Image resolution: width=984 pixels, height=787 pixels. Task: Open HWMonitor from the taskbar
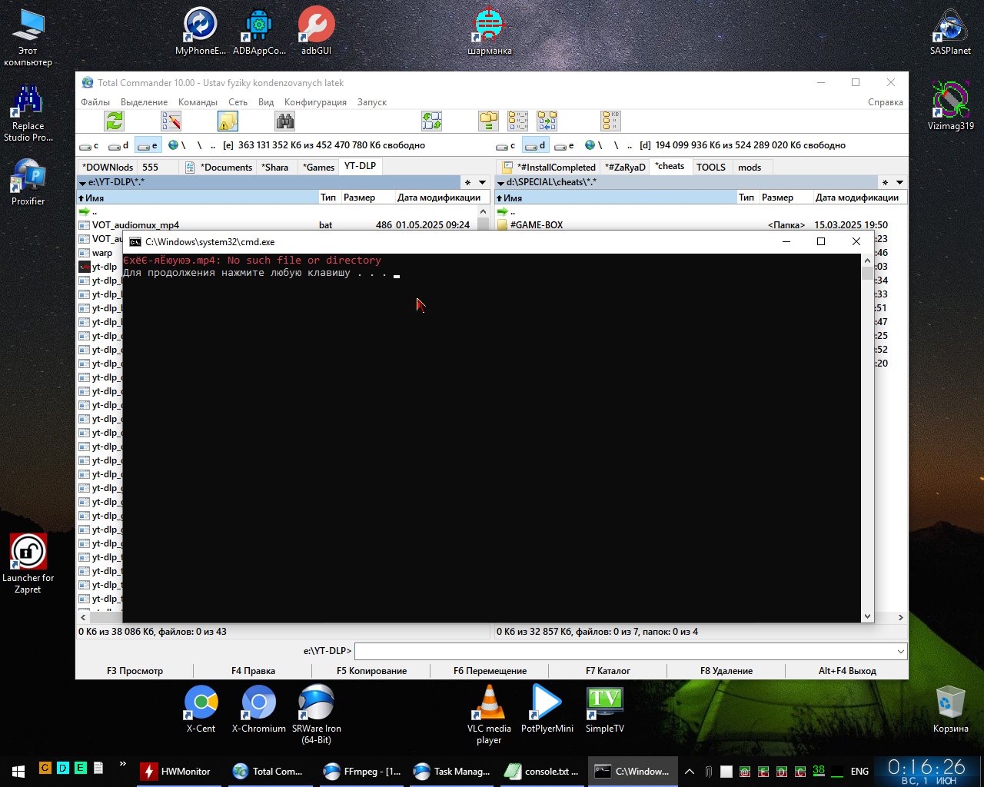pyautogui.click(x=176, y=771)
